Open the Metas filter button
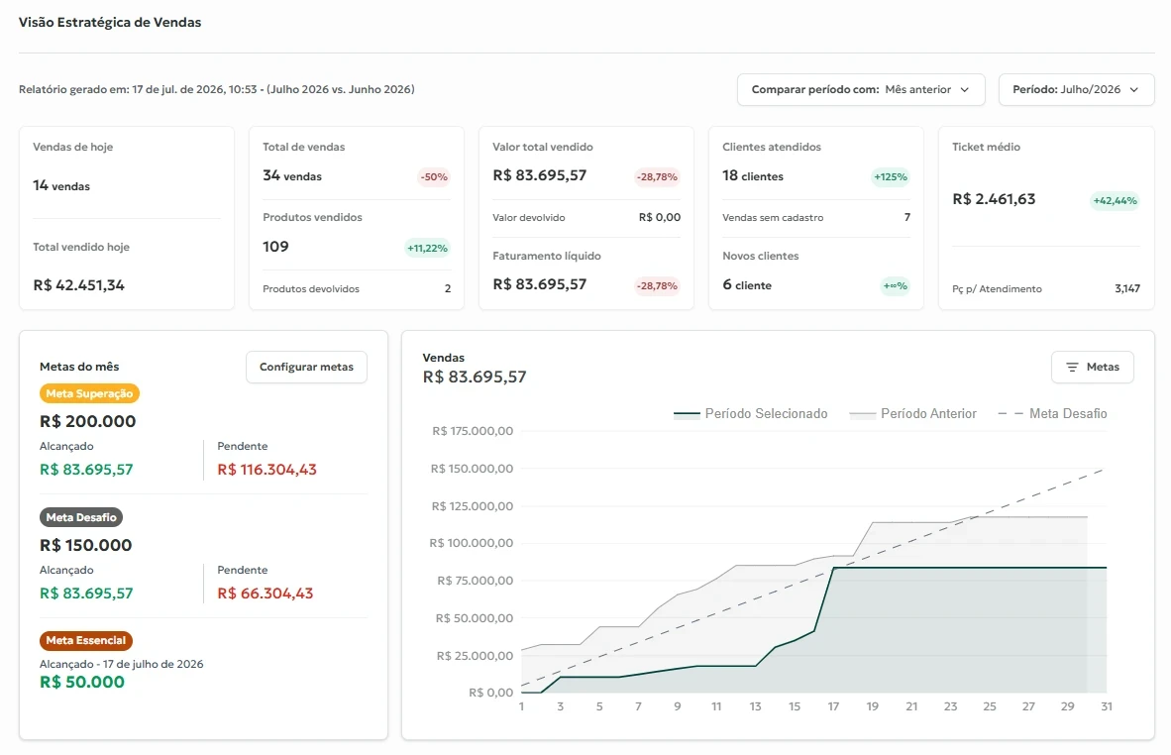The width and height of the screenshot is (1171, 755). [1092, 367]
